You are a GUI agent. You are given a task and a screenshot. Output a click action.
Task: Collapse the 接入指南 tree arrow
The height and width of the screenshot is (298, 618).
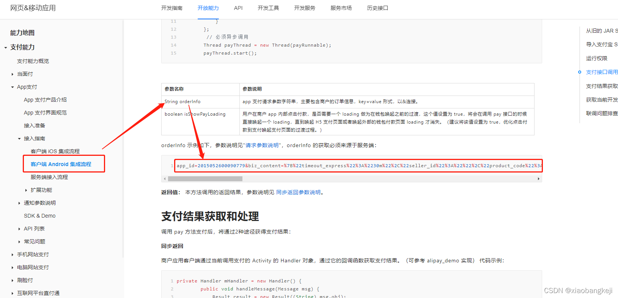click(x=19, y=139)
